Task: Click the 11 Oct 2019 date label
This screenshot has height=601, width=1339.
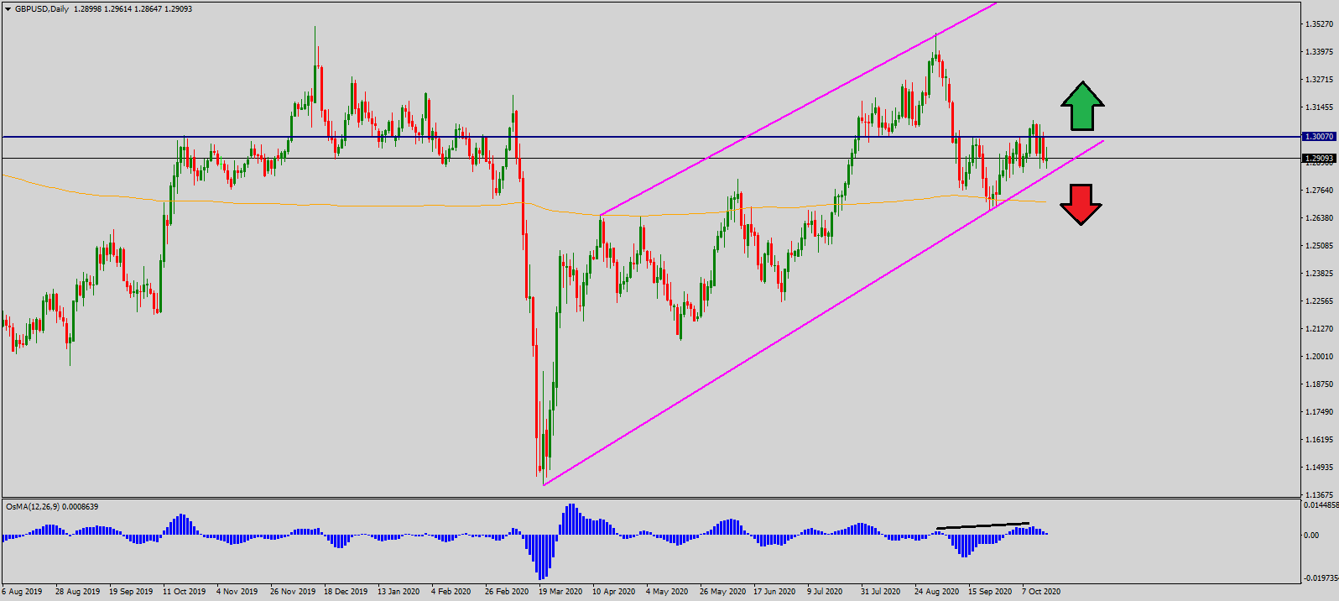Action: coord(185,592)
